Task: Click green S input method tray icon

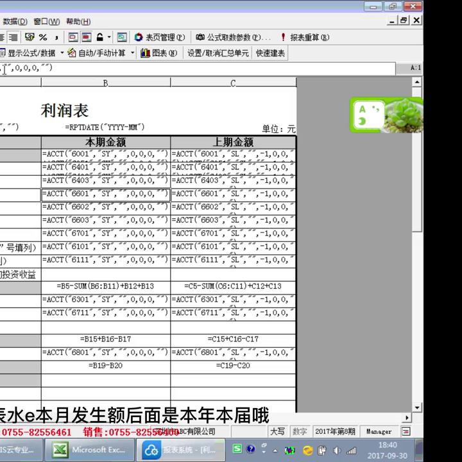Action: tap(237, 449)
